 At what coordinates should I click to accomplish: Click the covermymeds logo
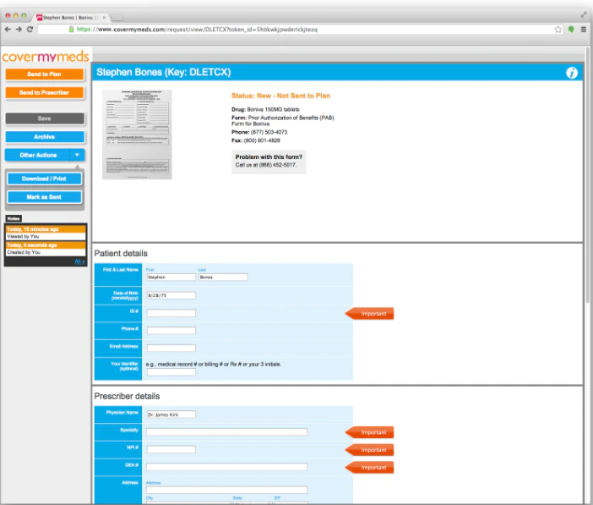pyautogui.click(x=46, y=57)
